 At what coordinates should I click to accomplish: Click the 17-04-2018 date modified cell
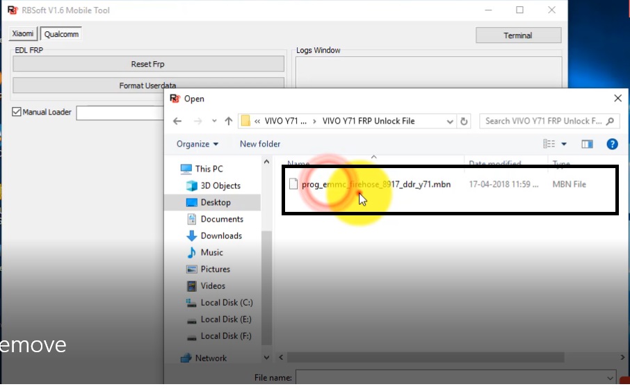point(503,185)
